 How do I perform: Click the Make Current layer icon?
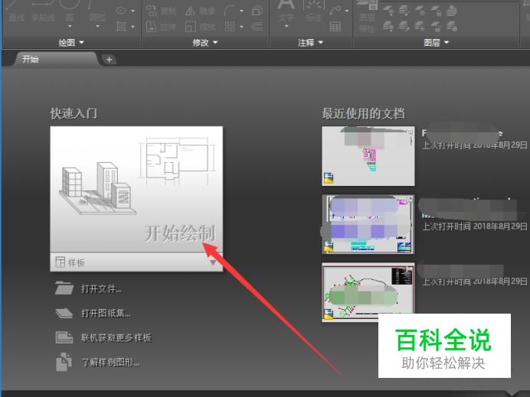coord(451,11)
